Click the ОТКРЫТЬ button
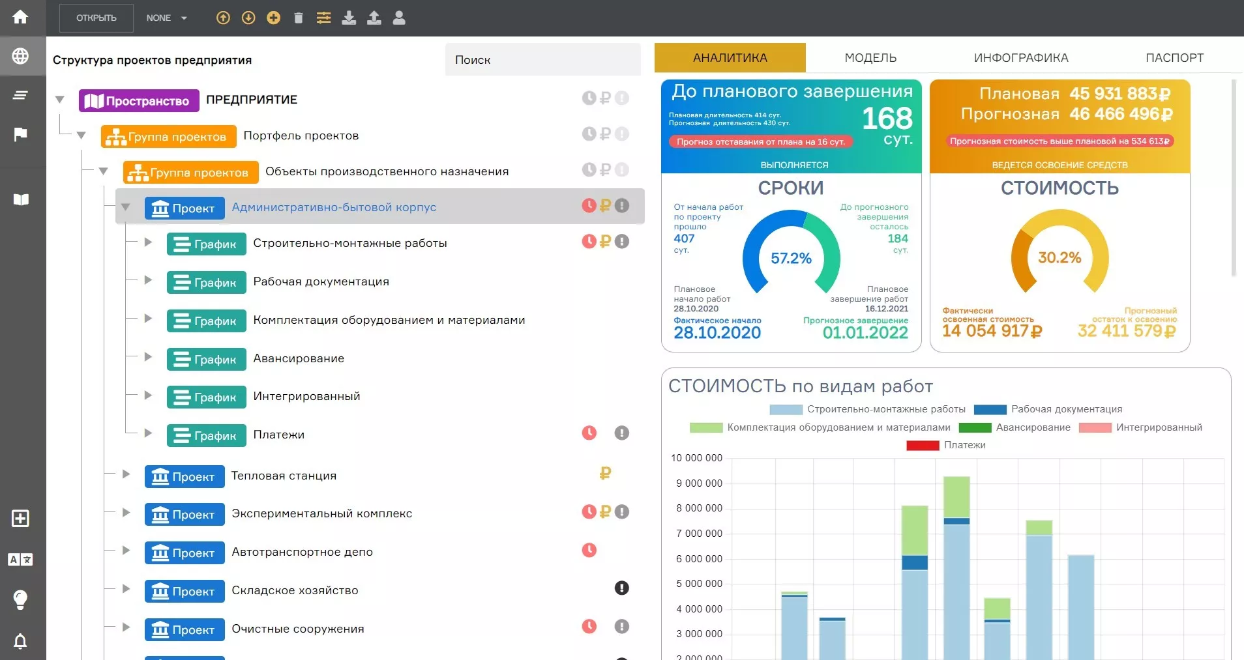The image size is (1244, 660). (96, 18)
